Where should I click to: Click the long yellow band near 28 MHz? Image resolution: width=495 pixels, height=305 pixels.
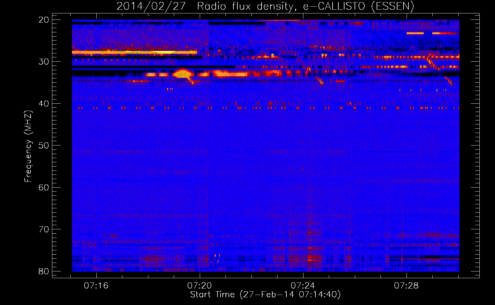point(135,52)
